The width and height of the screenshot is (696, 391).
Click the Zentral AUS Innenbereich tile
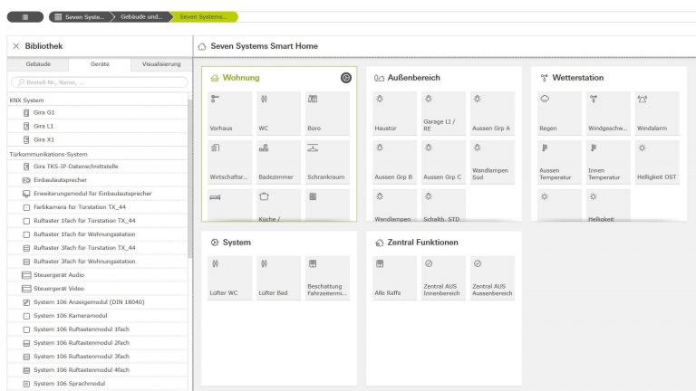coord(443,278)
